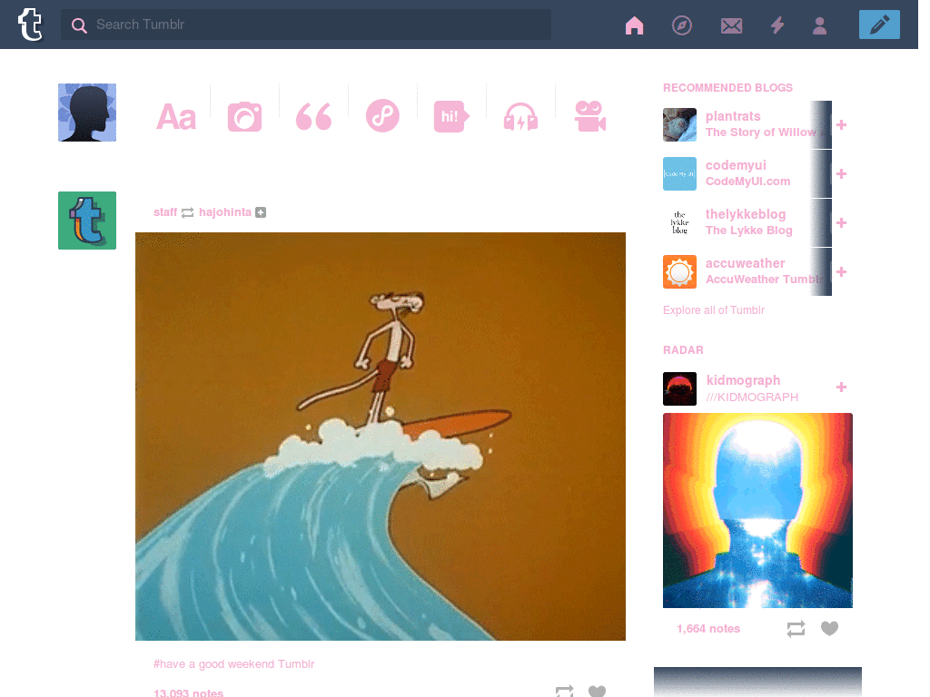Go to the Home dashboard icon
Viewport: 930px width, 697px height.
click(634, 25)
